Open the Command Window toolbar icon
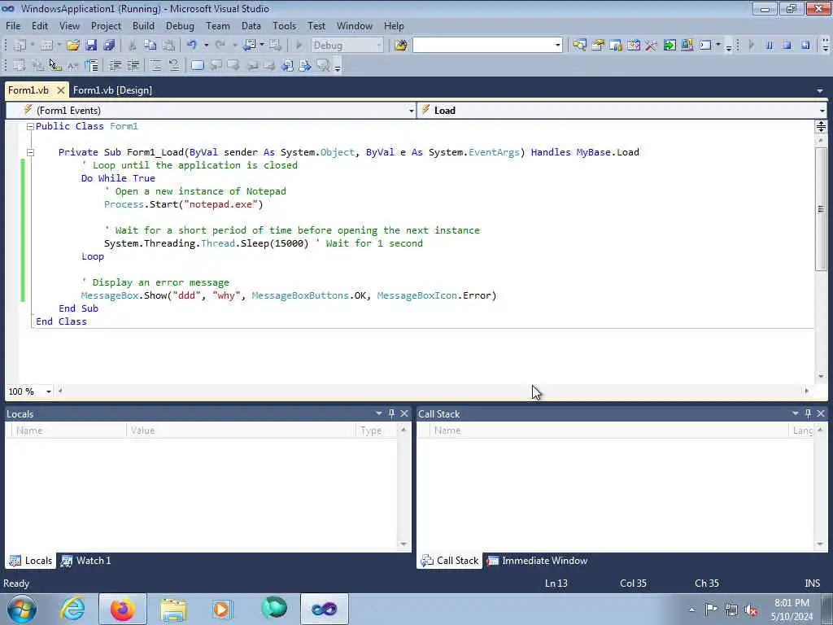The image size is (833, 625). [705, 46]
